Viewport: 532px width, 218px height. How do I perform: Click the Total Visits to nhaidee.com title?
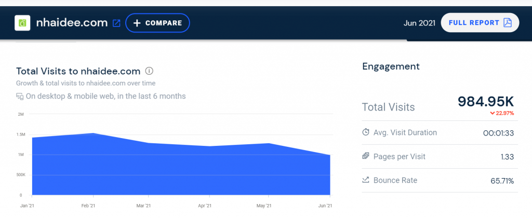(78, 71)
